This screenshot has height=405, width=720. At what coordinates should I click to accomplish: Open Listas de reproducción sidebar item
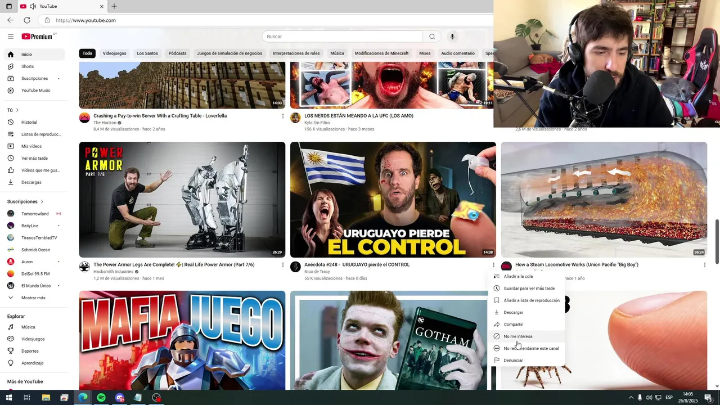[x=34, y=134]
